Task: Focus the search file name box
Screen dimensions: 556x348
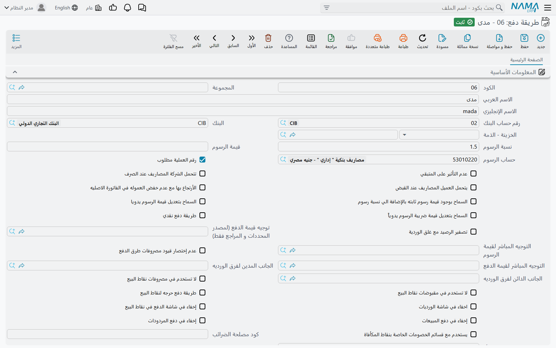Action: 412,8
